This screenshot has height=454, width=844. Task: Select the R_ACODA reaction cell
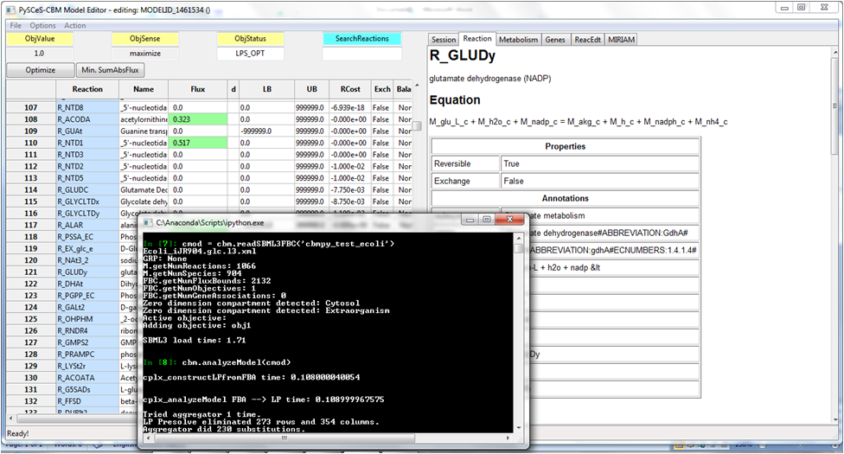tap(87, 118)
